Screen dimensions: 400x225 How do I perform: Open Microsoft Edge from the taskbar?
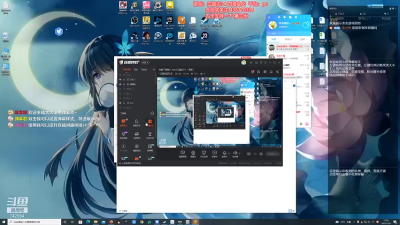(88, 222)
